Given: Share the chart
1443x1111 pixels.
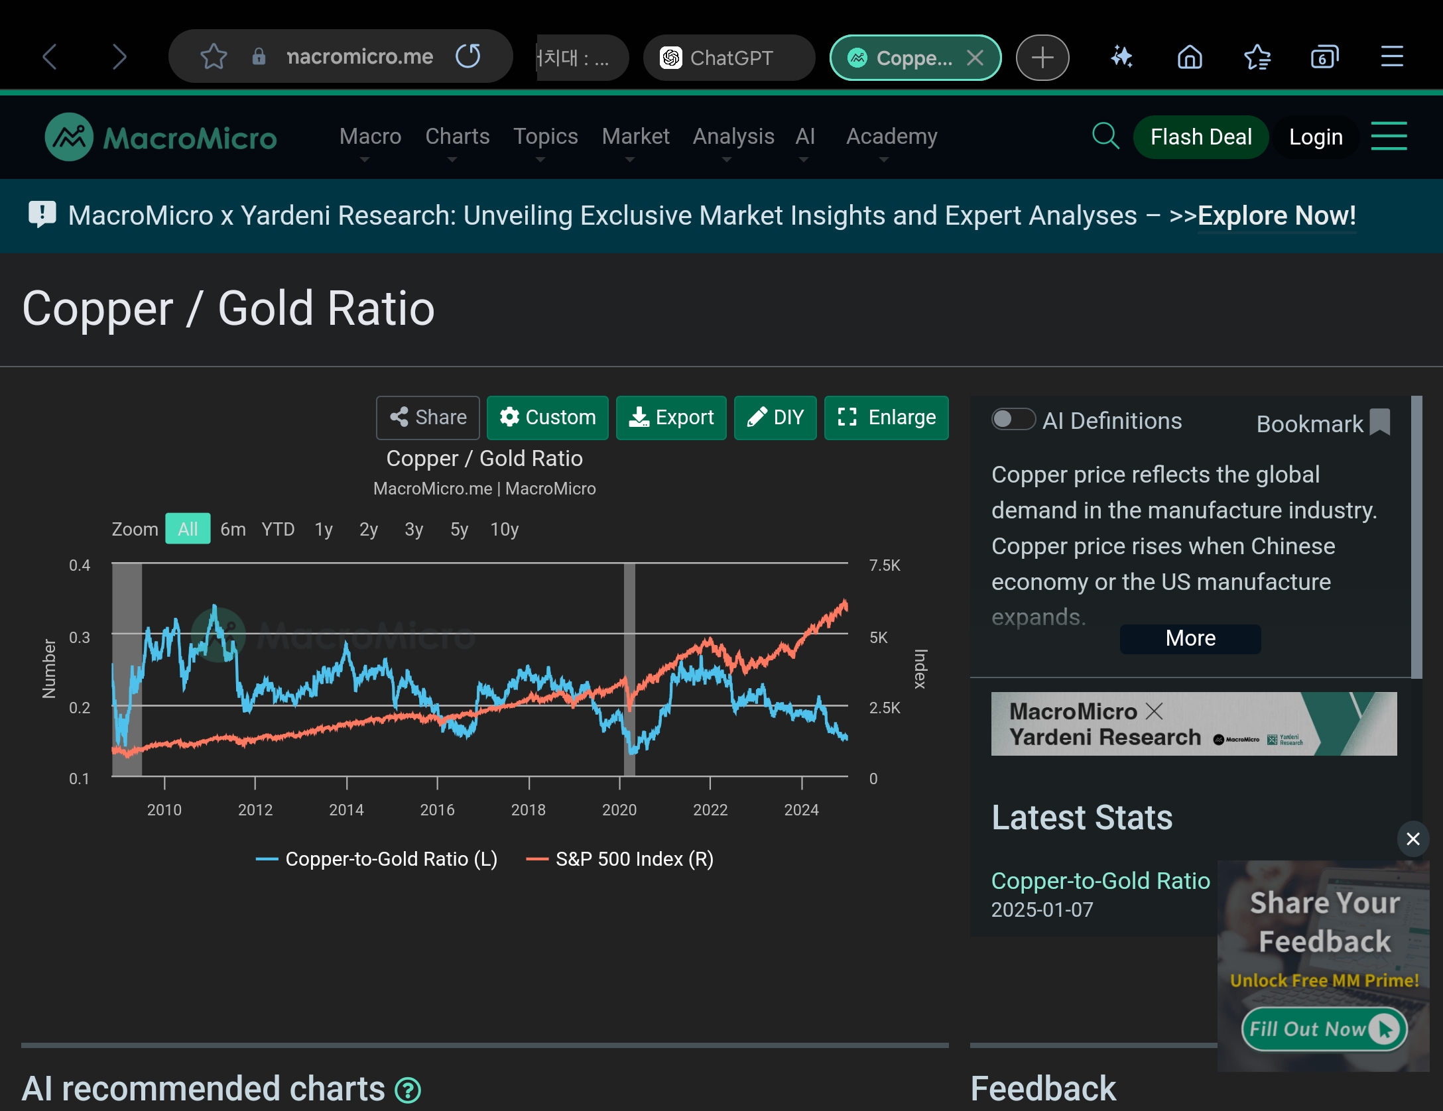Looking at the screenshot, I should tap(428, 418).
